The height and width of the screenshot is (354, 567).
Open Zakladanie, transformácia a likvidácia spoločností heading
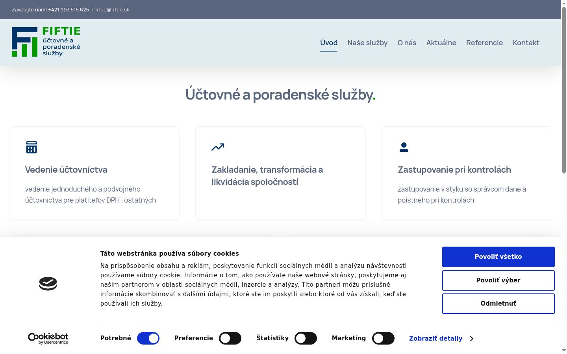tap(267, 176)
